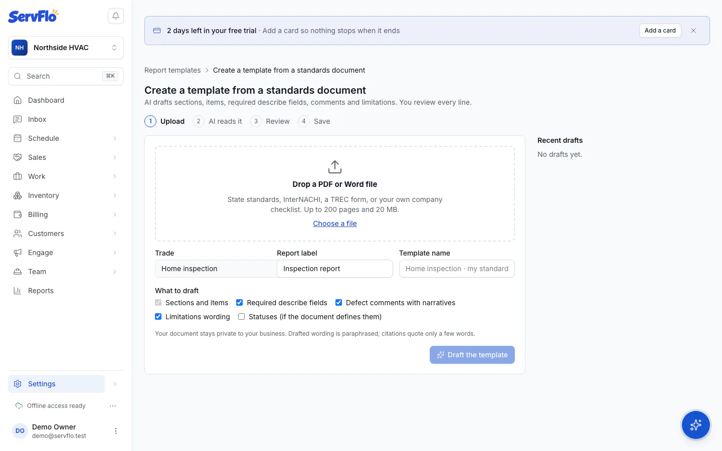Click the Work icon
The width and height of the screenshot is (722, 451).
click(x=18, y=176)
